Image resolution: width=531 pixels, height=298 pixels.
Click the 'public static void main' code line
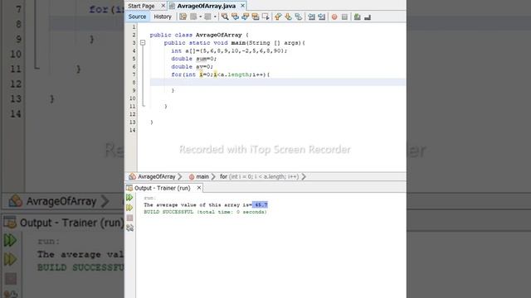click(234, 43)
